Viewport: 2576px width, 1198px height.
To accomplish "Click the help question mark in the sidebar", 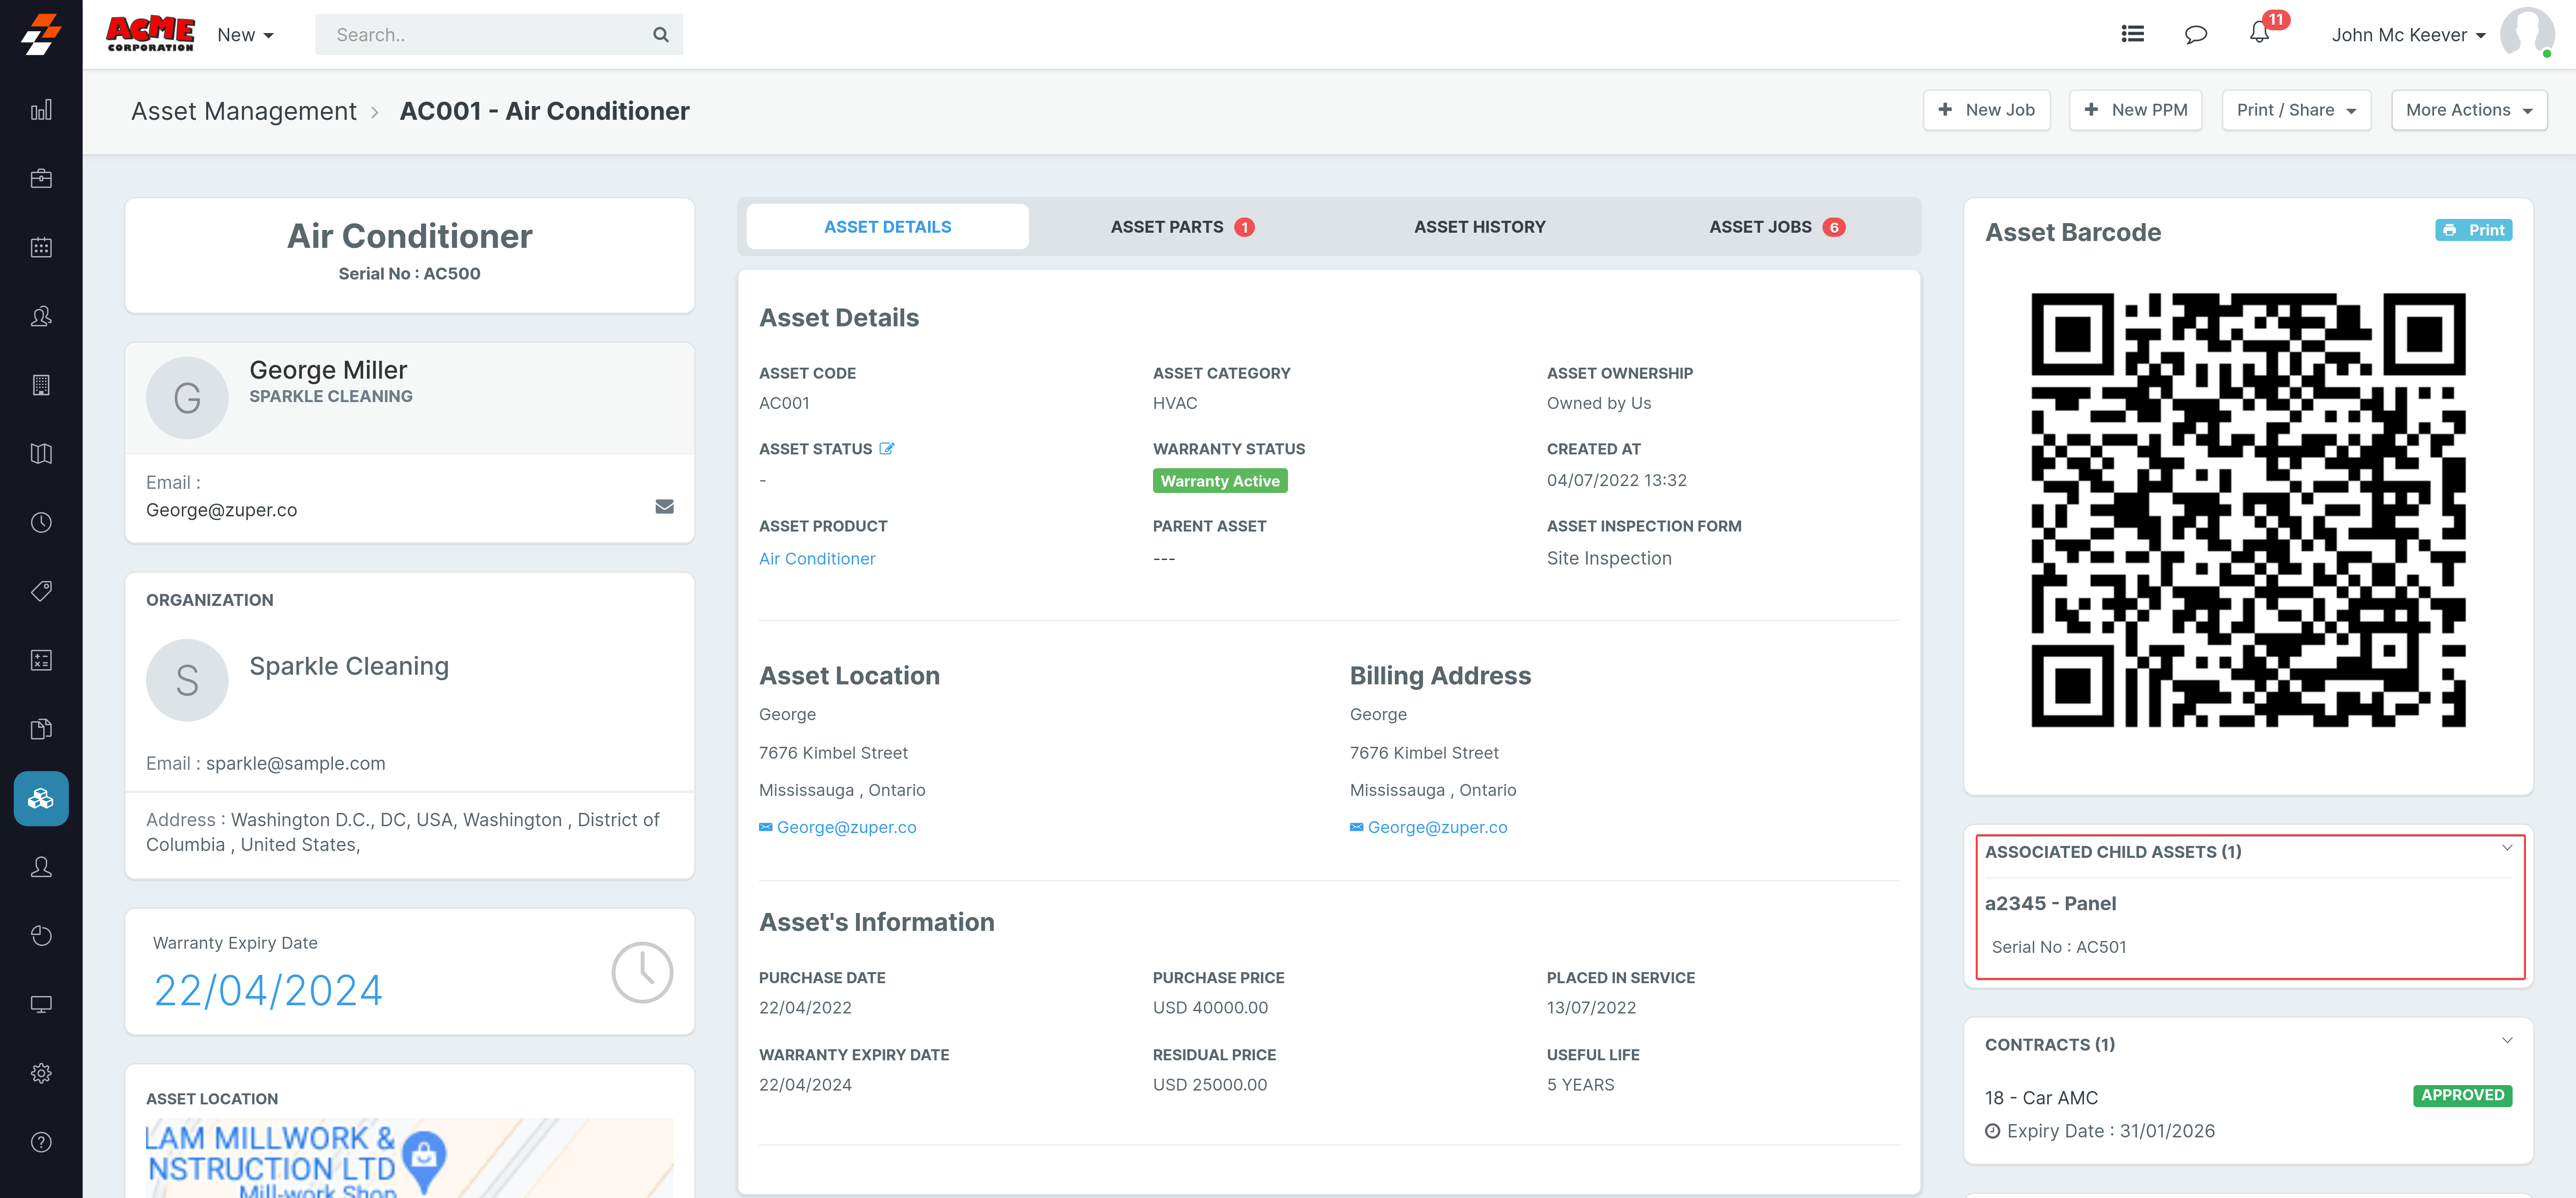I will point(41,1142).
